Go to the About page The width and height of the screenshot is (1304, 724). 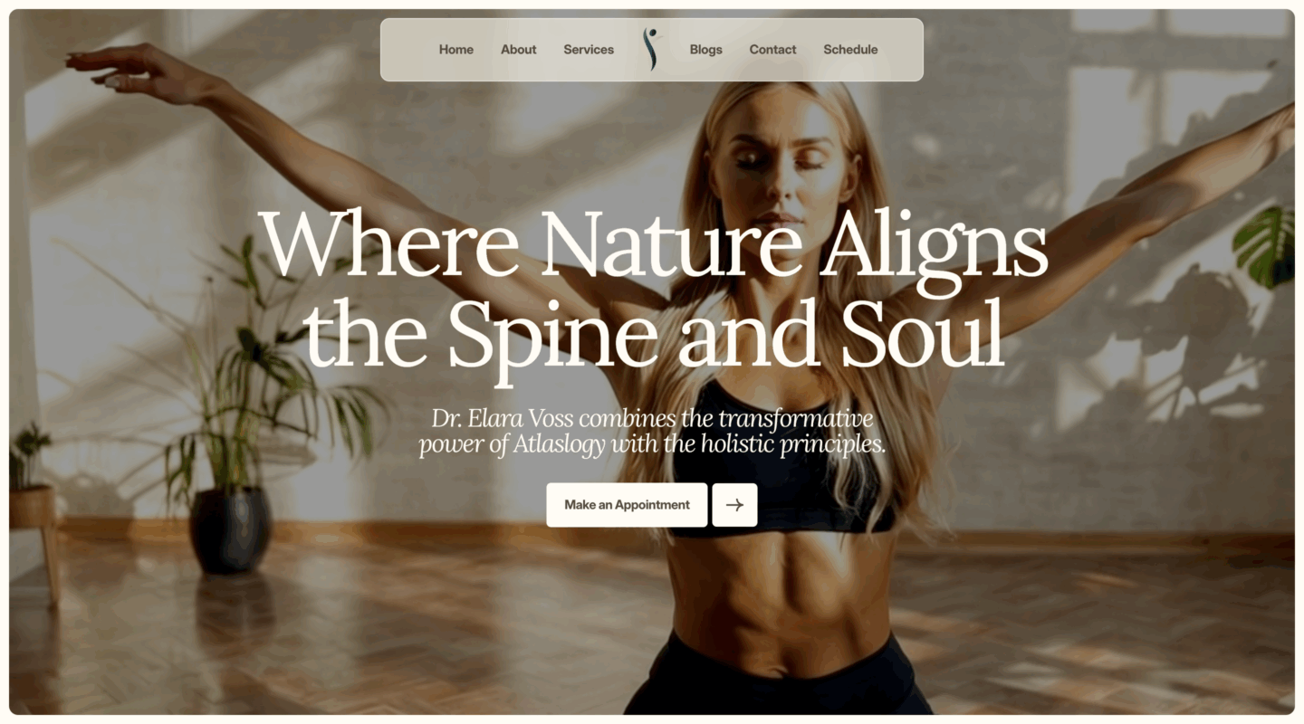(x=519, y=50)
